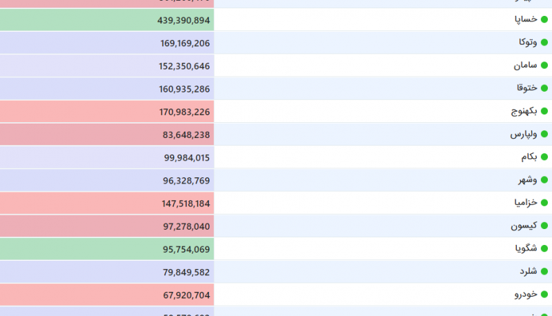
Task: Select the value 99,984,015
Action: point(187,157)
